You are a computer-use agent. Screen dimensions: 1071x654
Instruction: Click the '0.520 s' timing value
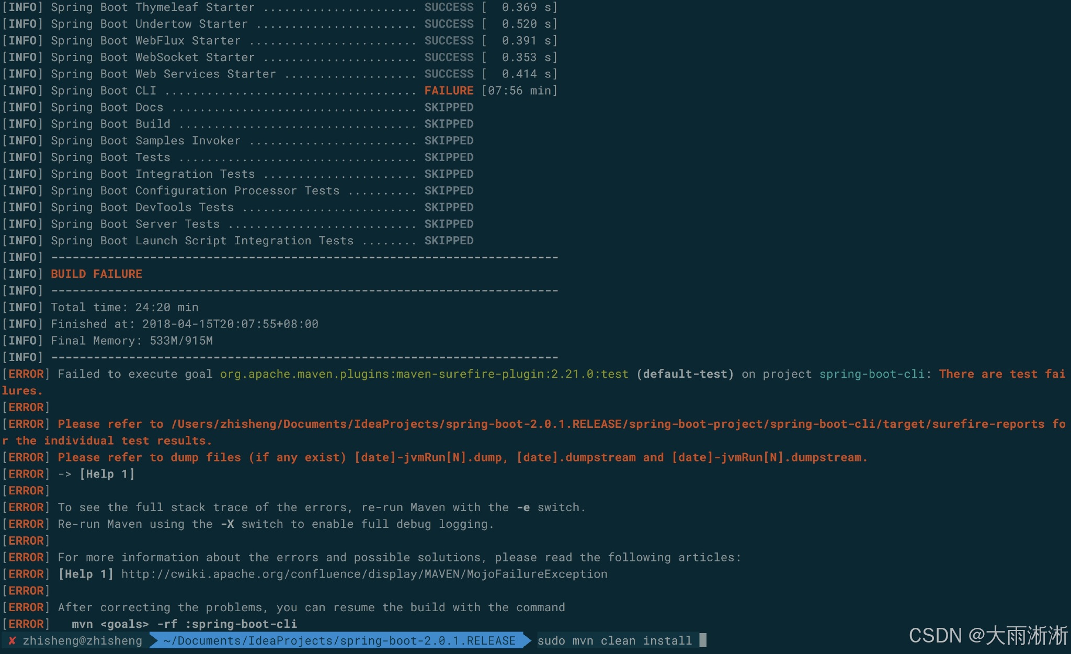coord(526,24)
